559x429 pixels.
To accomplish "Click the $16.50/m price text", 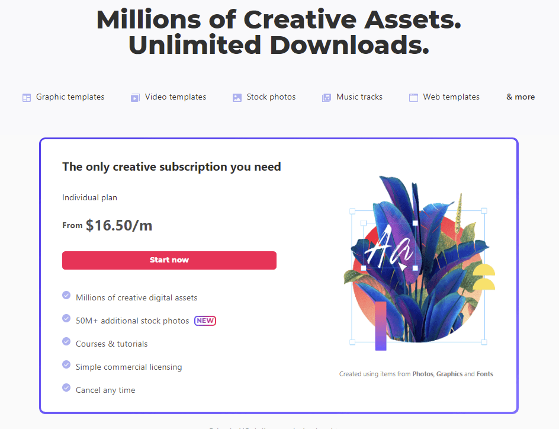I will pyautogui.click(x=119, y=225).
